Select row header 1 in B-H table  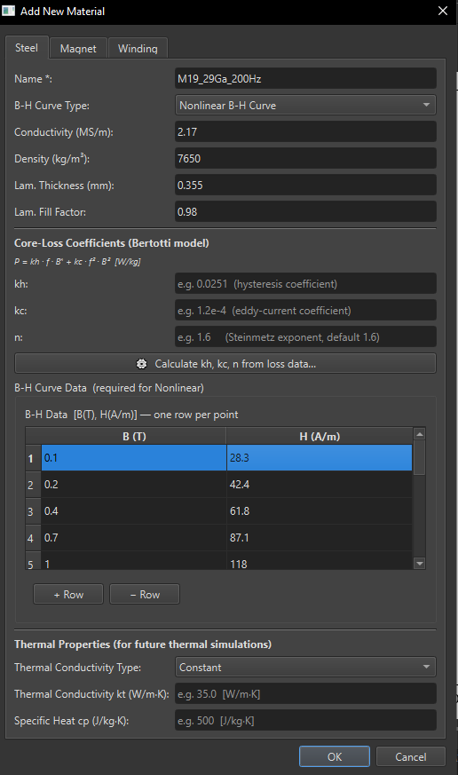tap(33, 458)
